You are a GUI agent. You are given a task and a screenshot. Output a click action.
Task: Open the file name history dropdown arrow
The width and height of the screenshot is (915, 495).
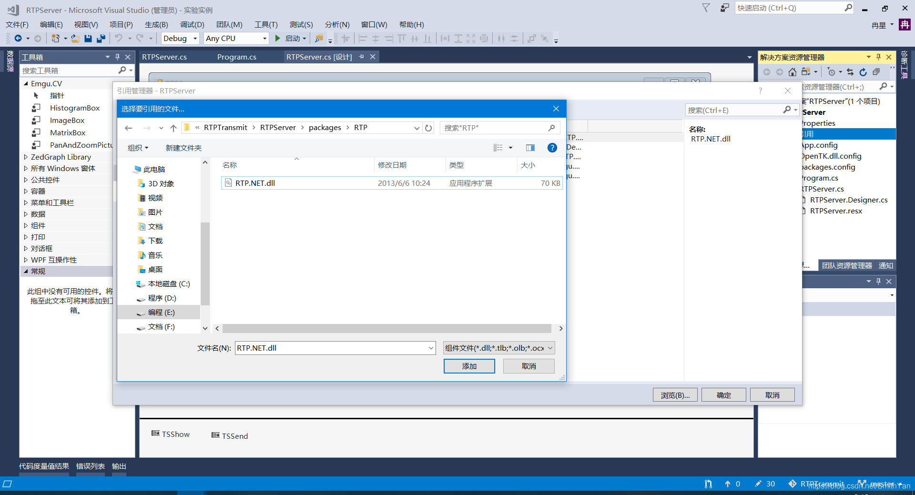point(431,348)
